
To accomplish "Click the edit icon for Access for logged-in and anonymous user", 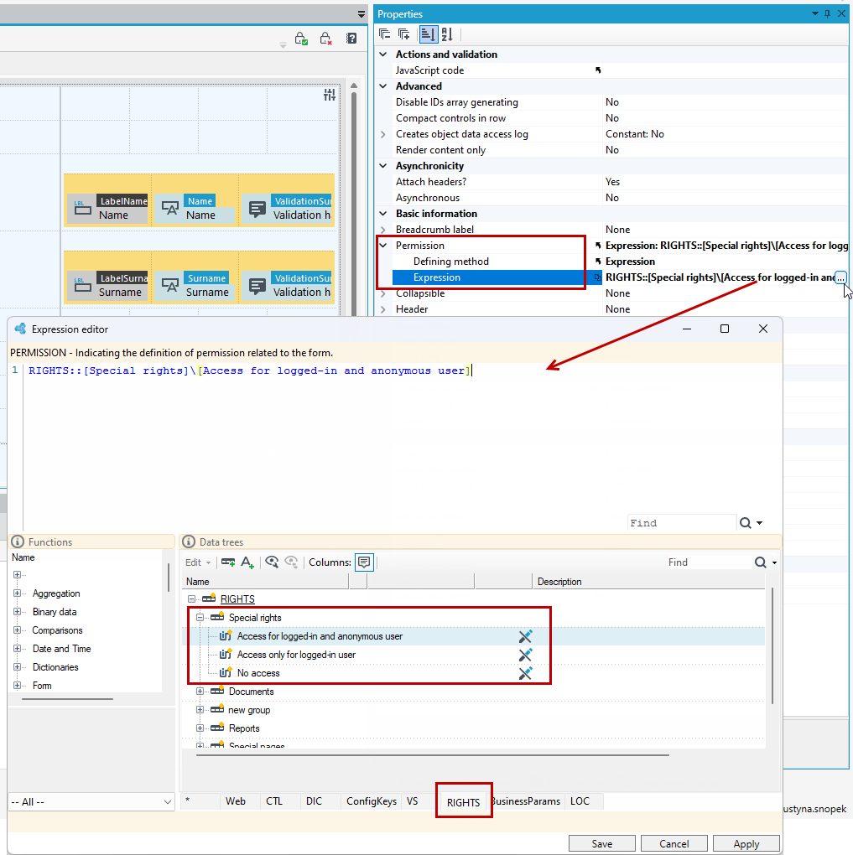I will (x=526, y=636).
